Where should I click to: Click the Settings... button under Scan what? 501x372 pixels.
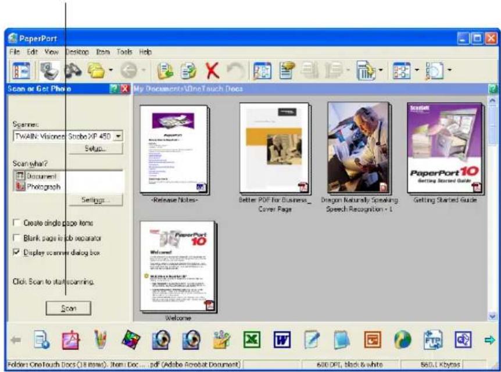click(x=96, y=200)
